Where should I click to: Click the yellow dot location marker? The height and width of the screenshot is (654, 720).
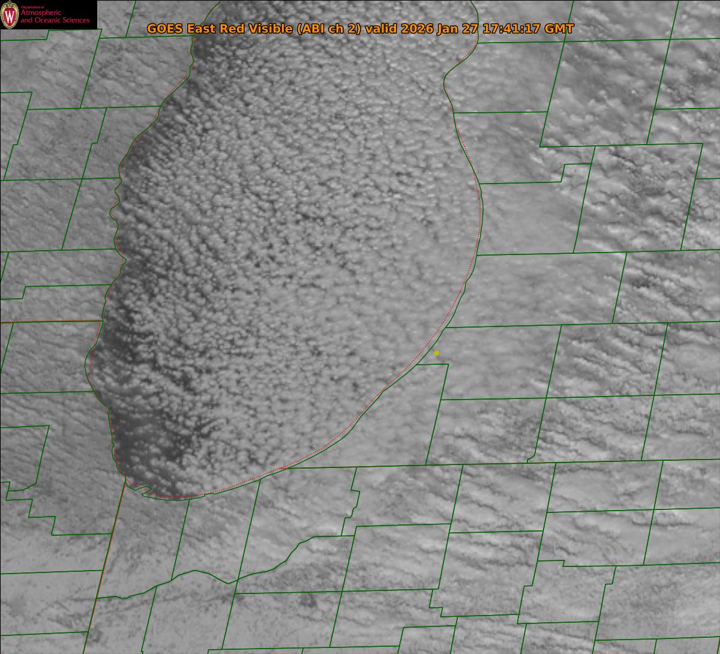coord(436,353)
